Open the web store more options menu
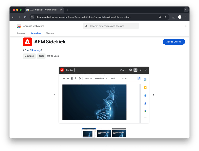Screen dimensions: 199x151 click(179, 26)
